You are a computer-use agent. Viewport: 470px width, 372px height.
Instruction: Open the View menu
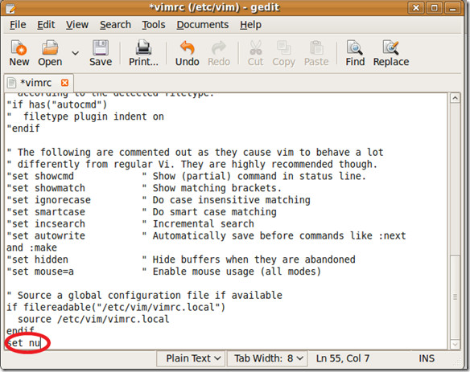(77, 25)
